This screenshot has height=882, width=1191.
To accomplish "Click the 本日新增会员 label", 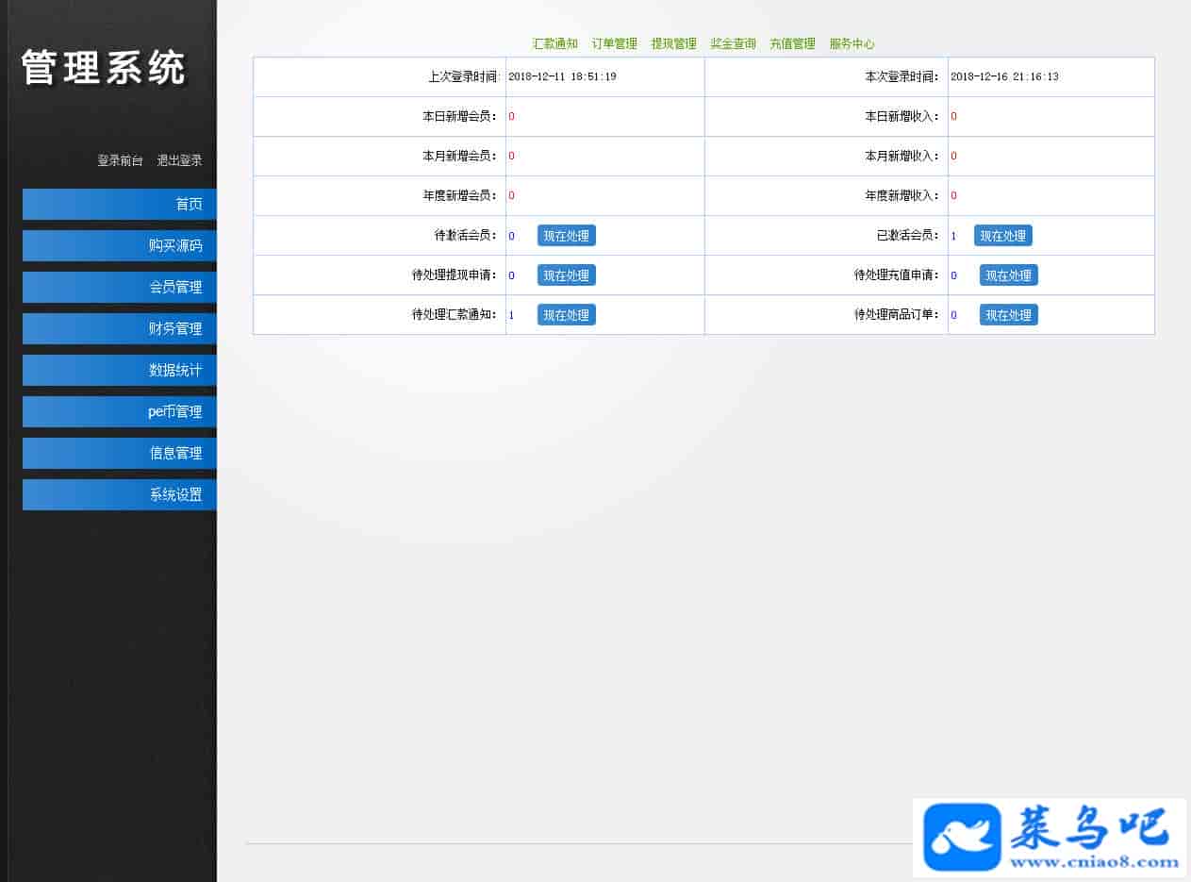I will click(x=459, y=116).
